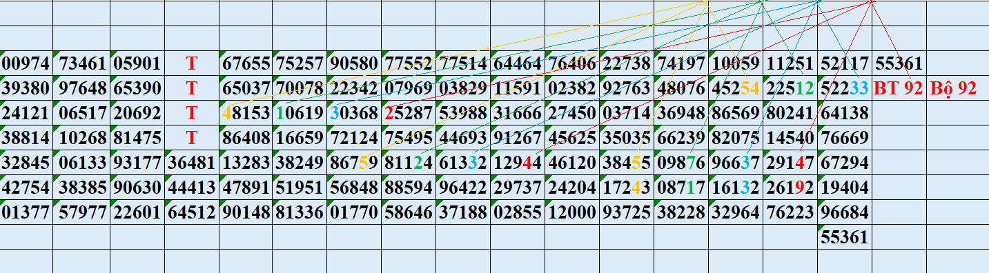This screenshot has width=989, height=273.
Task: Select the 32964 cell
Action: 736,212
